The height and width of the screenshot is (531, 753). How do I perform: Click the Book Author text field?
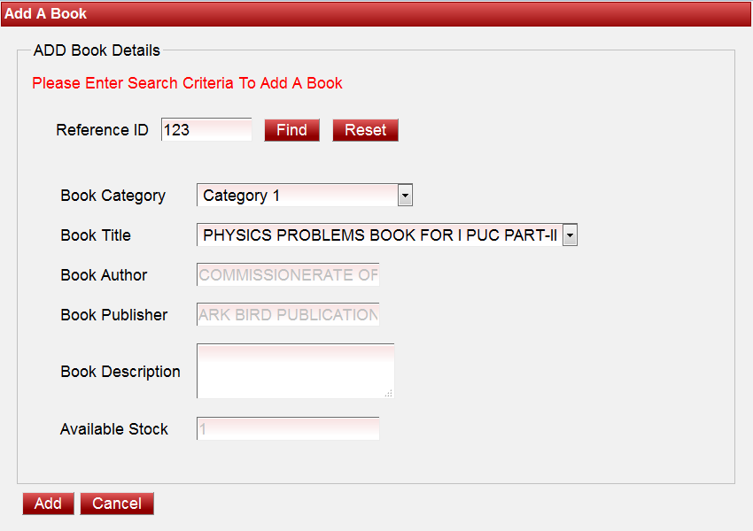(288, 275)
